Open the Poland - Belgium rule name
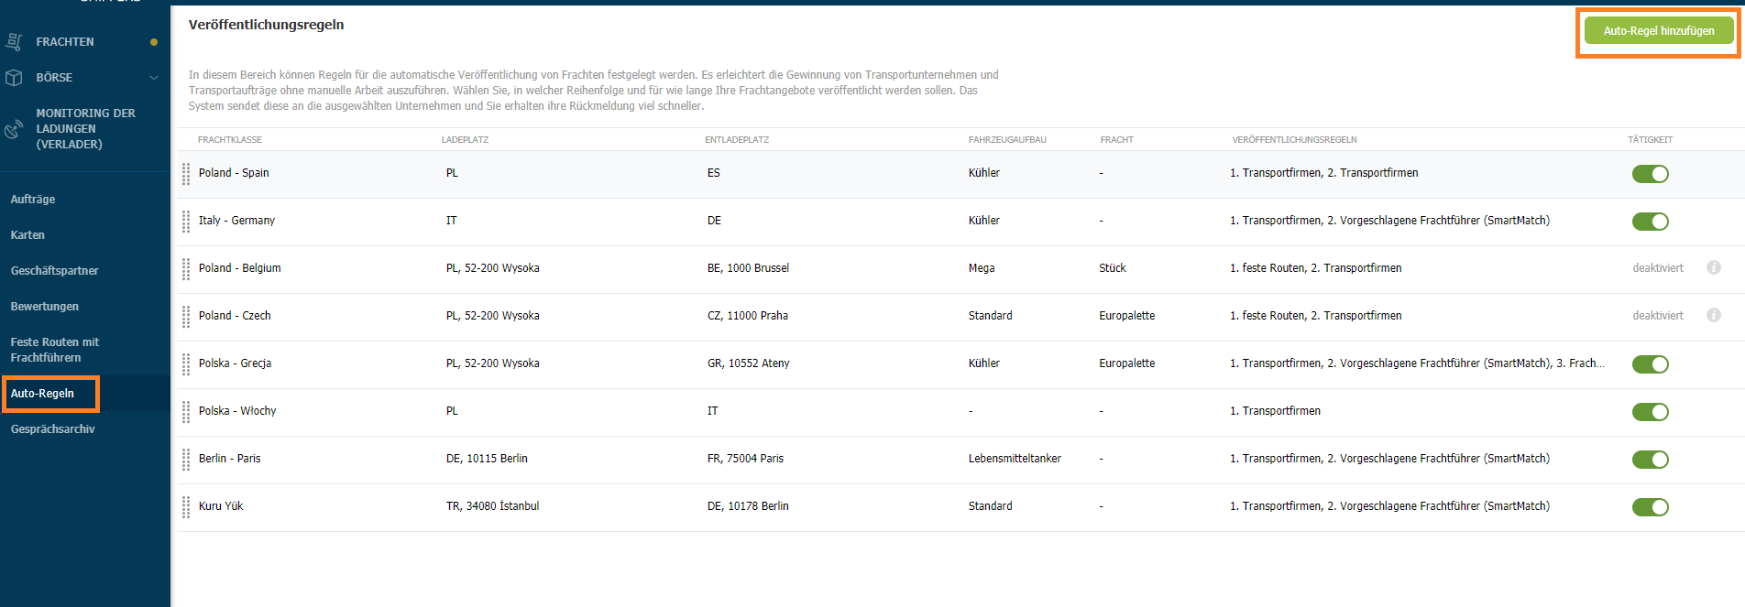 pyautogui.click(x=240, y=268)
